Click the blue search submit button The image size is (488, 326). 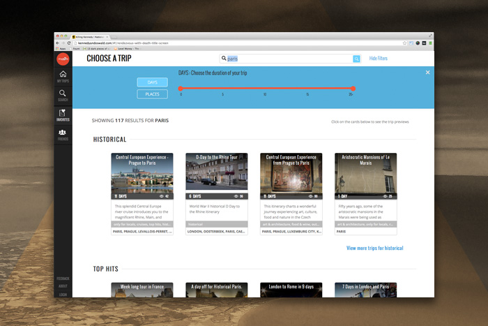tap(356, 59)
